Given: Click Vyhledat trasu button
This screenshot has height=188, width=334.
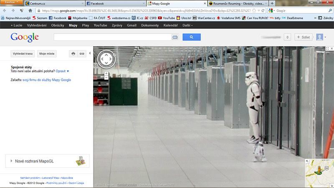Looking at the screenshot, I should click(23, 54).
